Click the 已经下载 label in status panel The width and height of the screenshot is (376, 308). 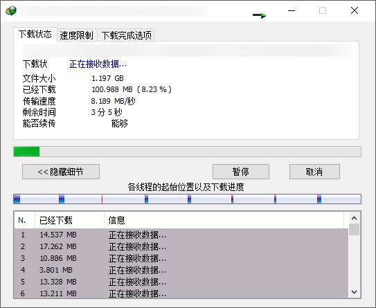[x=39, y=90]
